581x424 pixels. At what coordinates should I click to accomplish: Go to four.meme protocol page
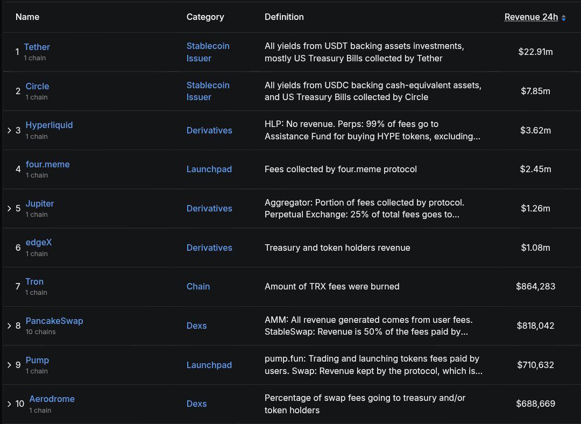47,164
